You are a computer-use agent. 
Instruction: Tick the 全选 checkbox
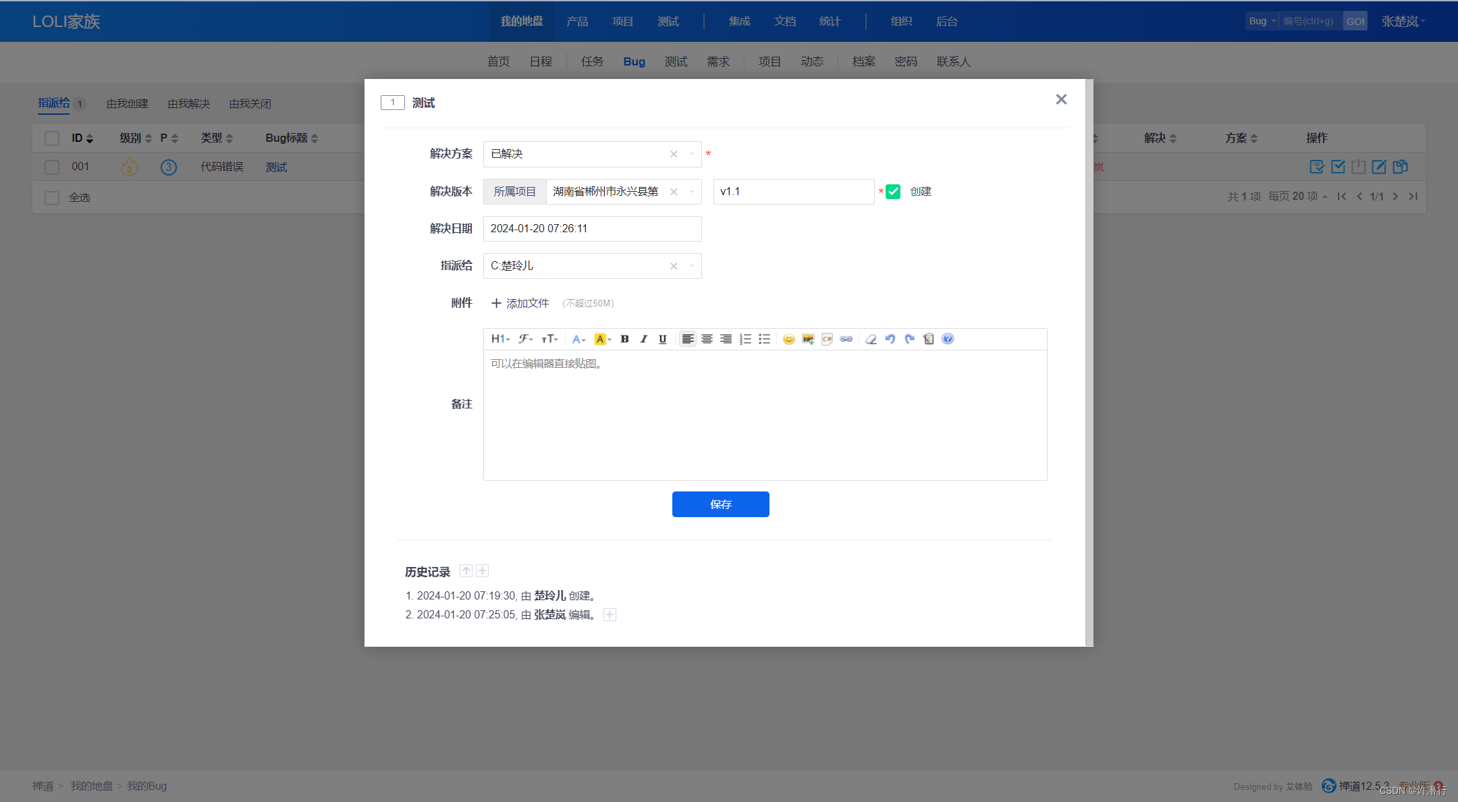click(52, 198)
